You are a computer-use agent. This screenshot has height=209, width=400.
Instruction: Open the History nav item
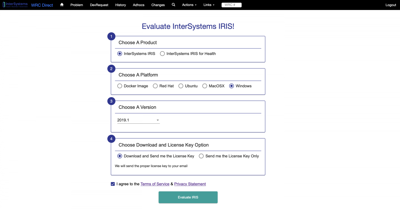[x=120, y=5]
